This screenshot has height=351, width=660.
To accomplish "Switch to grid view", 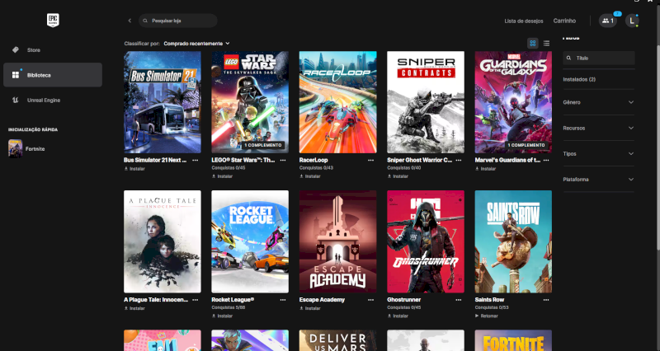I will pos(533,43).
